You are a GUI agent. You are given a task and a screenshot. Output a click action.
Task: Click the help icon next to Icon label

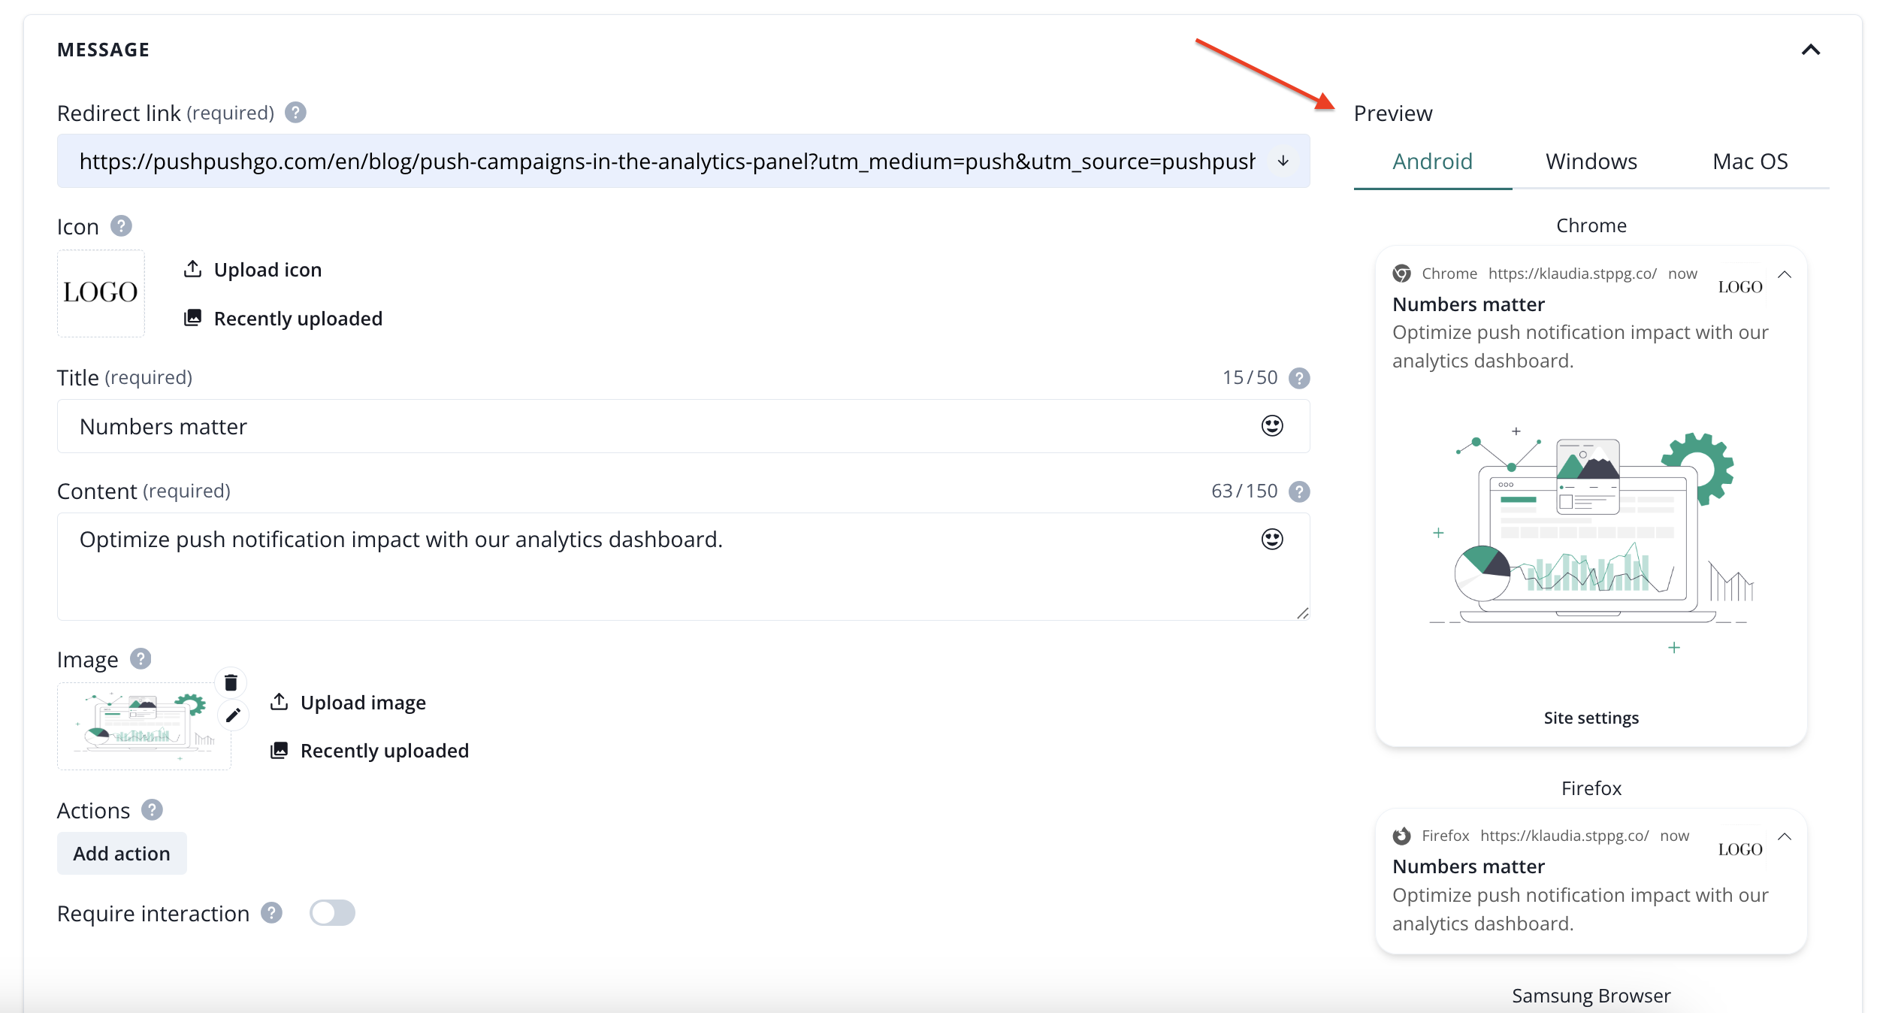[121, 226]
